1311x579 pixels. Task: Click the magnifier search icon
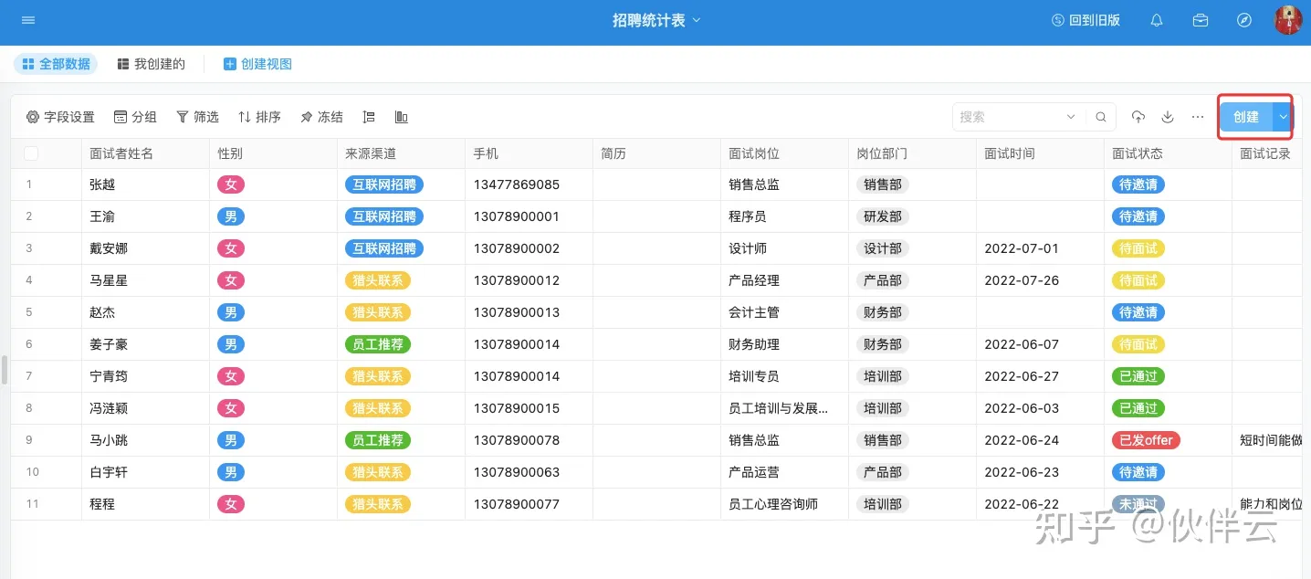(x=1101, y=117)
